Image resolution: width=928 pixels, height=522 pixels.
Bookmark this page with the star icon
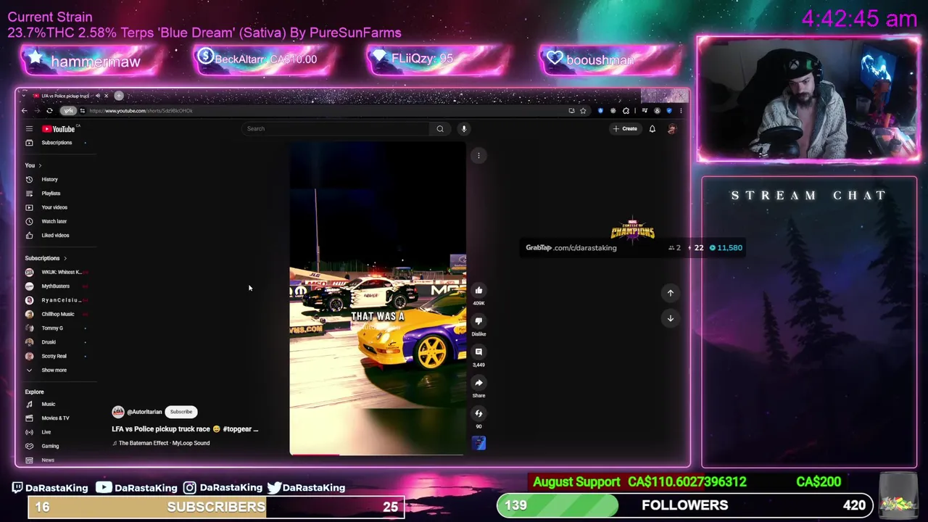pos(583,111)
